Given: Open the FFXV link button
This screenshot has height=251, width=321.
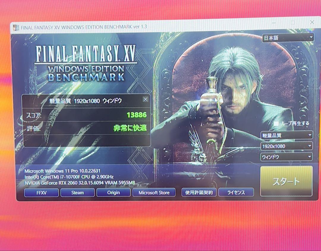Looking at the screenshot, I should click(41, 192).
